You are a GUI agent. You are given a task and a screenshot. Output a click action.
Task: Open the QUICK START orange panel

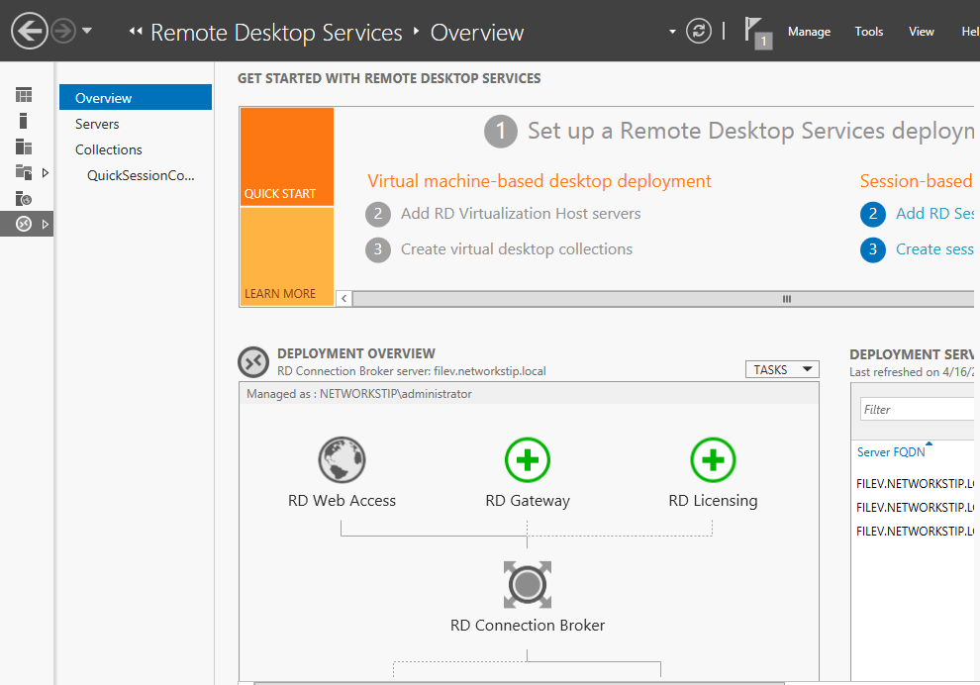[x=286, y=156]
